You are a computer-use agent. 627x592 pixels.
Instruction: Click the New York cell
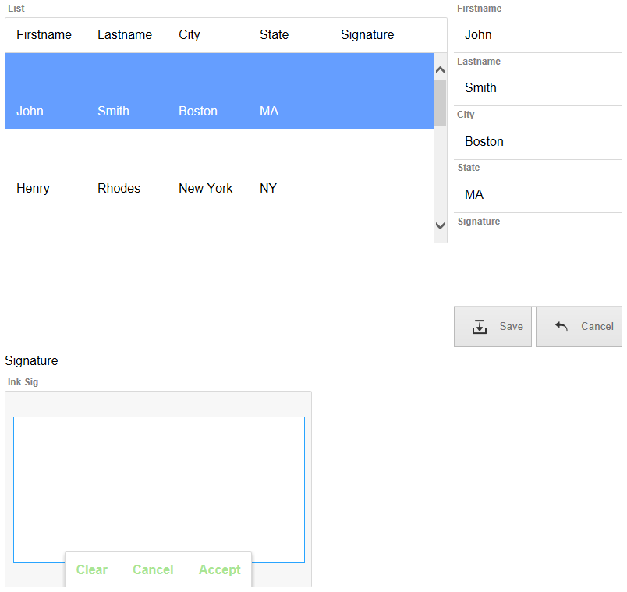pyautogui.click(x=206, y=188)
